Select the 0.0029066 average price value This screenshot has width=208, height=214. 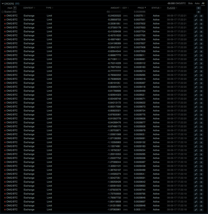click(x=140, y=12)
